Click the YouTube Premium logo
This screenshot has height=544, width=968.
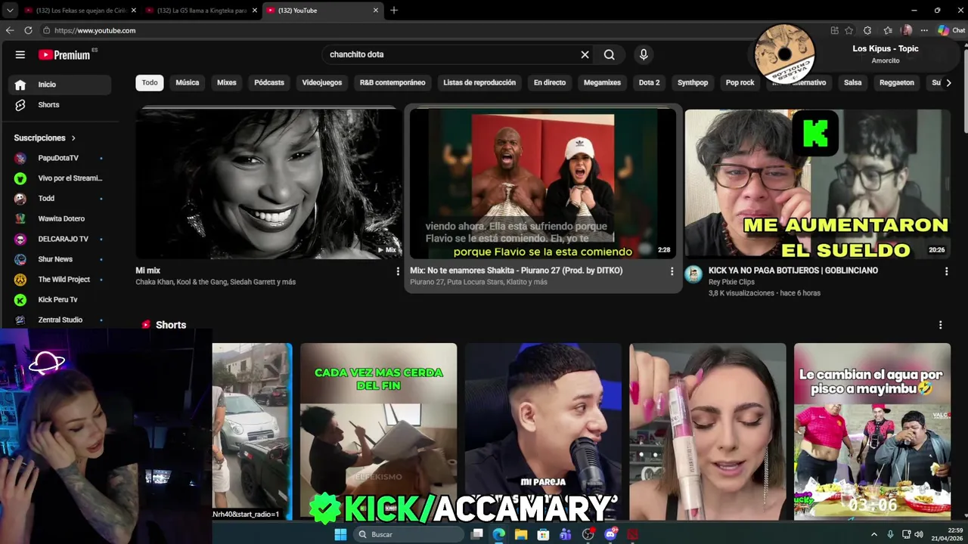[64, 54]
